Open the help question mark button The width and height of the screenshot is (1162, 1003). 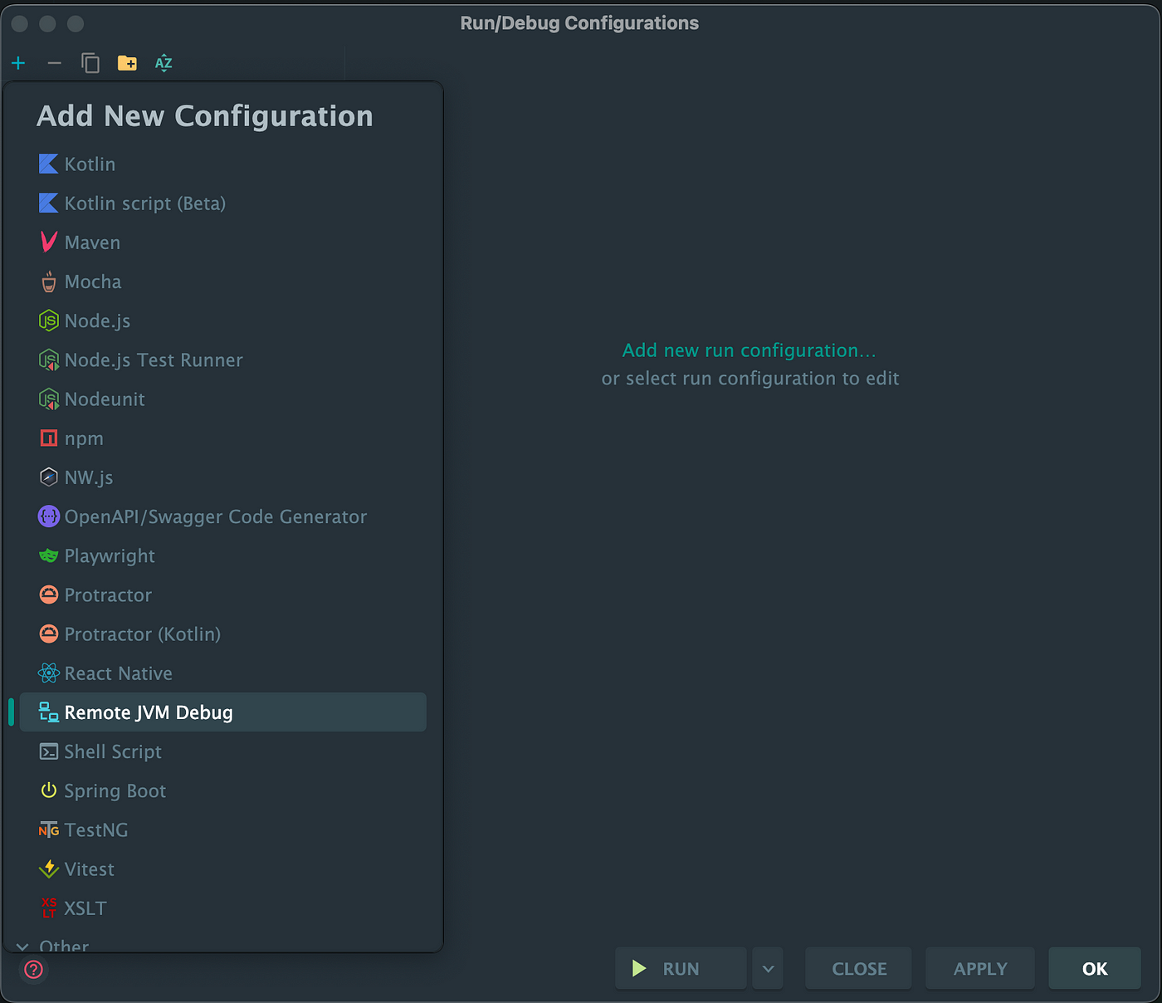coord(34,969)
